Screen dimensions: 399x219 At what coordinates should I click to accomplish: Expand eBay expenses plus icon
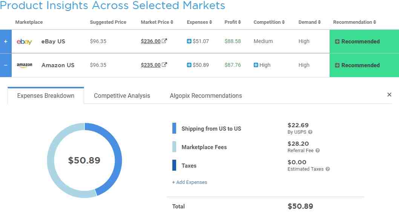(189, 41)
